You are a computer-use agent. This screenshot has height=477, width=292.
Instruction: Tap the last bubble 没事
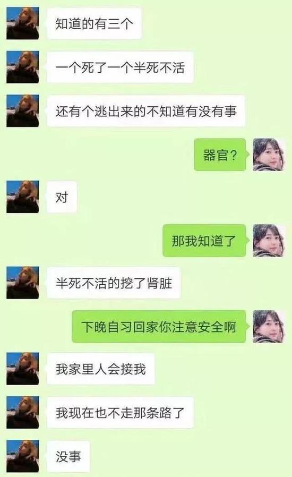pyautogui.click(x=68, y=456)
